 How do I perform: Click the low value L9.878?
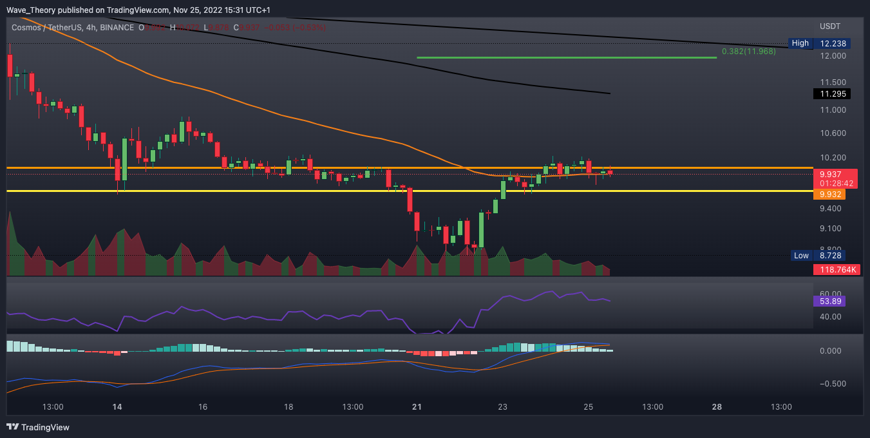[216, 27]
